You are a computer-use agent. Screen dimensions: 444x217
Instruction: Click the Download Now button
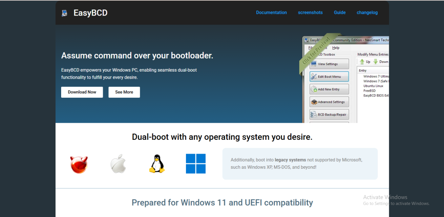pyautogui.click(x=82, y=92)
